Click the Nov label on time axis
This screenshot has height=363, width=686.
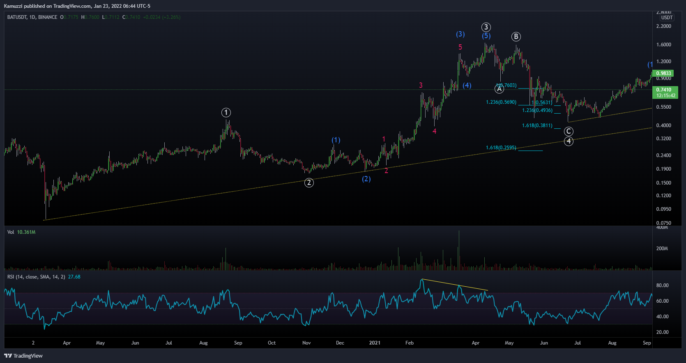point(306,343)
